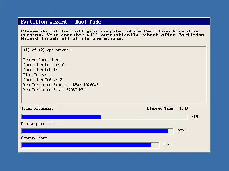Image resolution: width=229 pixels, height=171 pixels.
Task: Click the 'Resize partition' progress label
Action: (38, 124)
